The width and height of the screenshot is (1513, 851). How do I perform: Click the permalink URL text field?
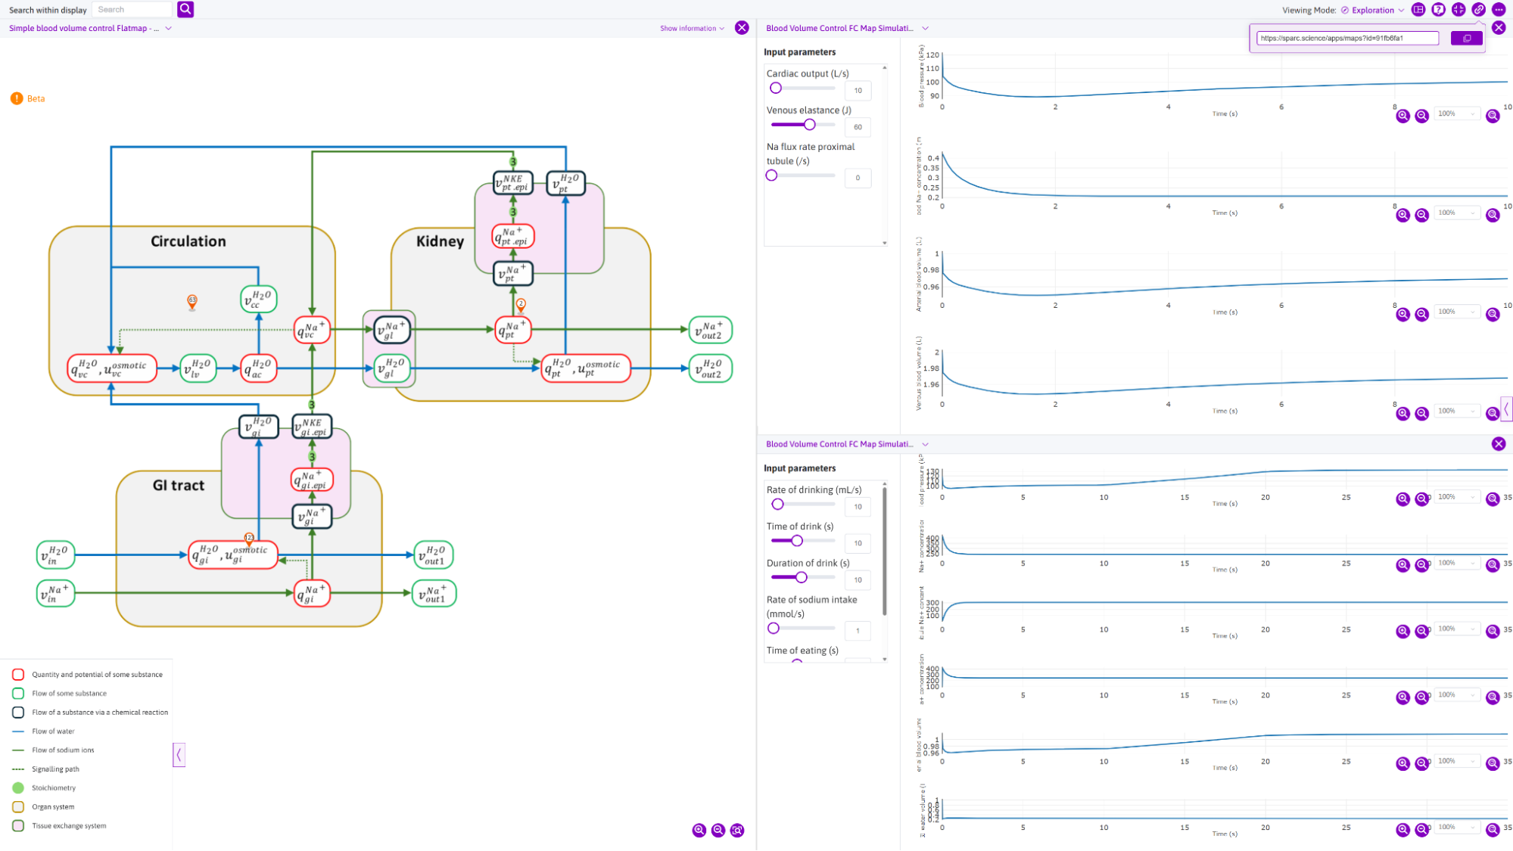[1346, 38]
